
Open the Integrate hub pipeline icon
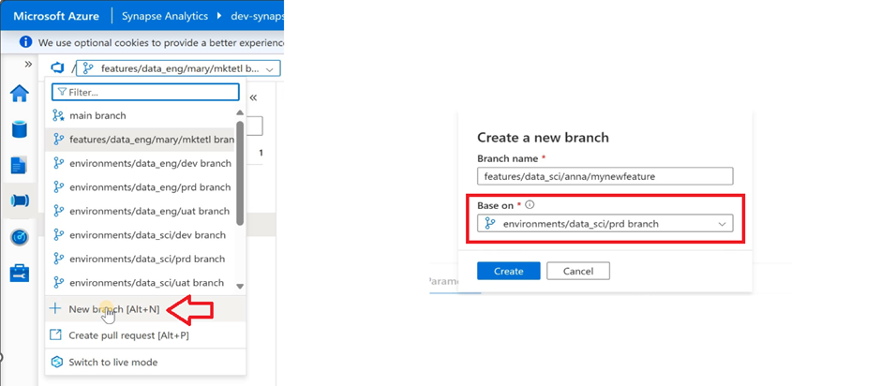coord(20,201)
